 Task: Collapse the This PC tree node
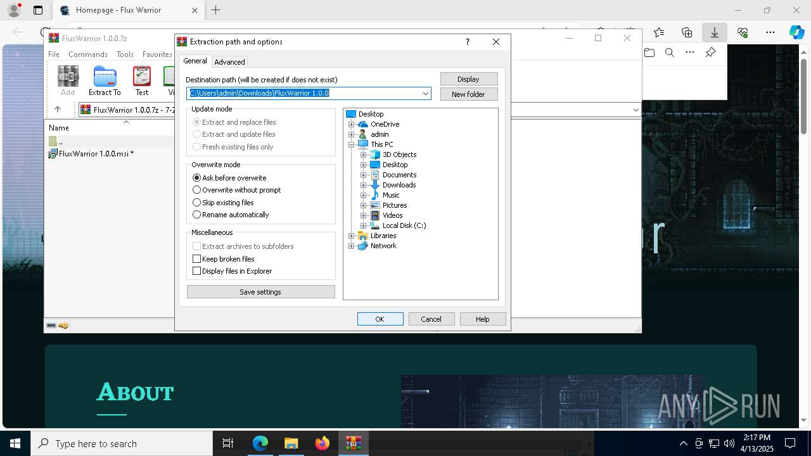point(352,144)
